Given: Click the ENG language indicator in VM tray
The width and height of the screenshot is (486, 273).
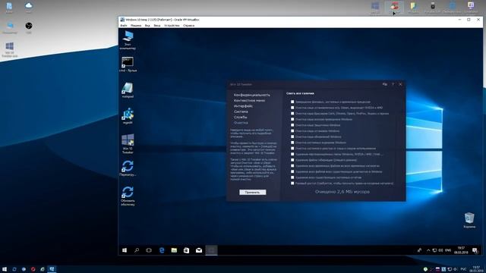Looking at the screenshot, I should click(448, 250).
